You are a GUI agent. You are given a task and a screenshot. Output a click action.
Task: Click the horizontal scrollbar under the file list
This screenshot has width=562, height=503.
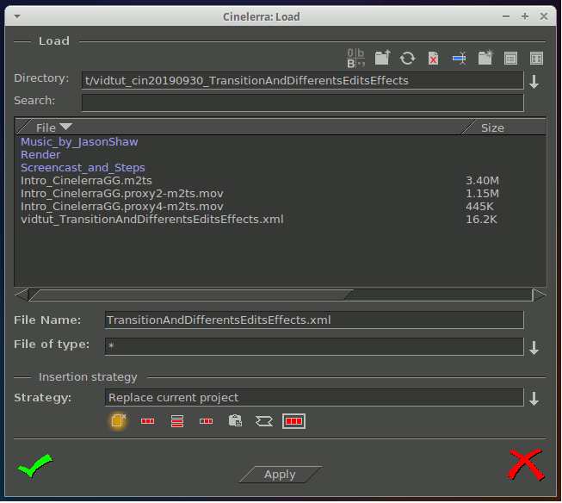point(189,295)
